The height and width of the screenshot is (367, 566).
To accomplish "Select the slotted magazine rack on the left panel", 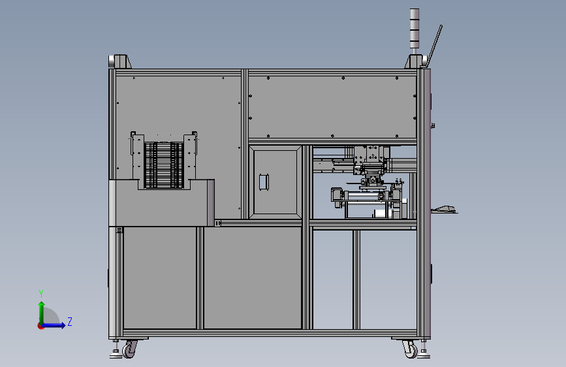I will pyautogui.click(x=164, y=165).
